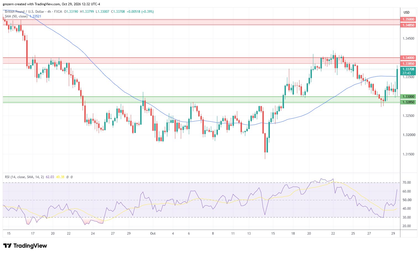Screen dimensions: 420x254
Task: Click the 1.32500 price axis value
Action: tap(408, 116)
